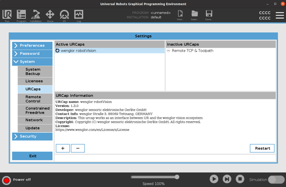Click the inactive icon beside Remote TCP & Toolpath
This screenshot has width=286, height=187.
tap(168, 51)
